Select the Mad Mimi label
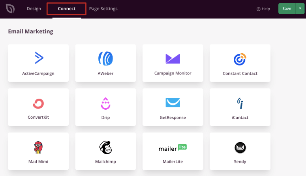 (x=38, y=161)
